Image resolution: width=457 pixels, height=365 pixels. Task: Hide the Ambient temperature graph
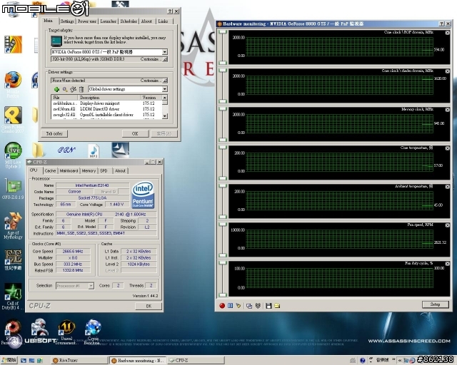pos(448,187)
